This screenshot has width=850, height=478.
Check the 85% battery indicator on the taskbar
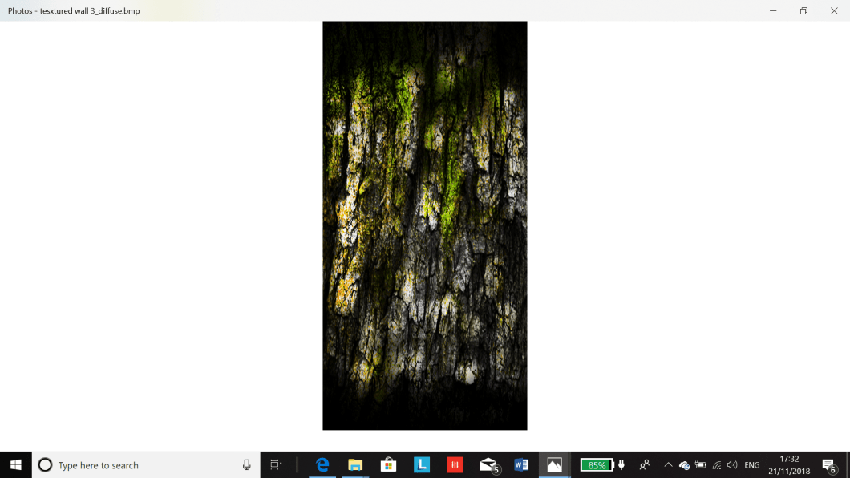(597, 464)
